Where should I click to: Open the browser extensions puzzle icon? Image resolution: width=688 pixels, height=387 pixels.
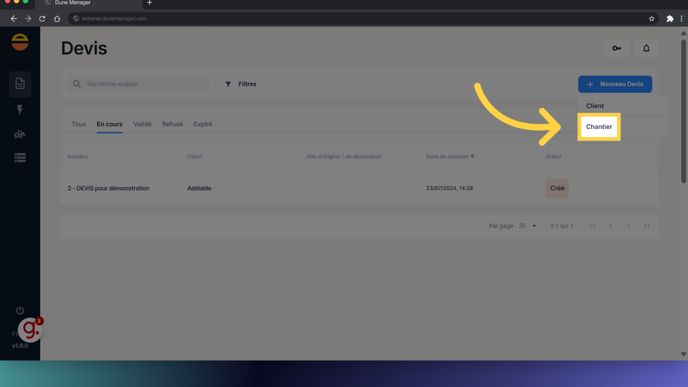tap(670, 19)
